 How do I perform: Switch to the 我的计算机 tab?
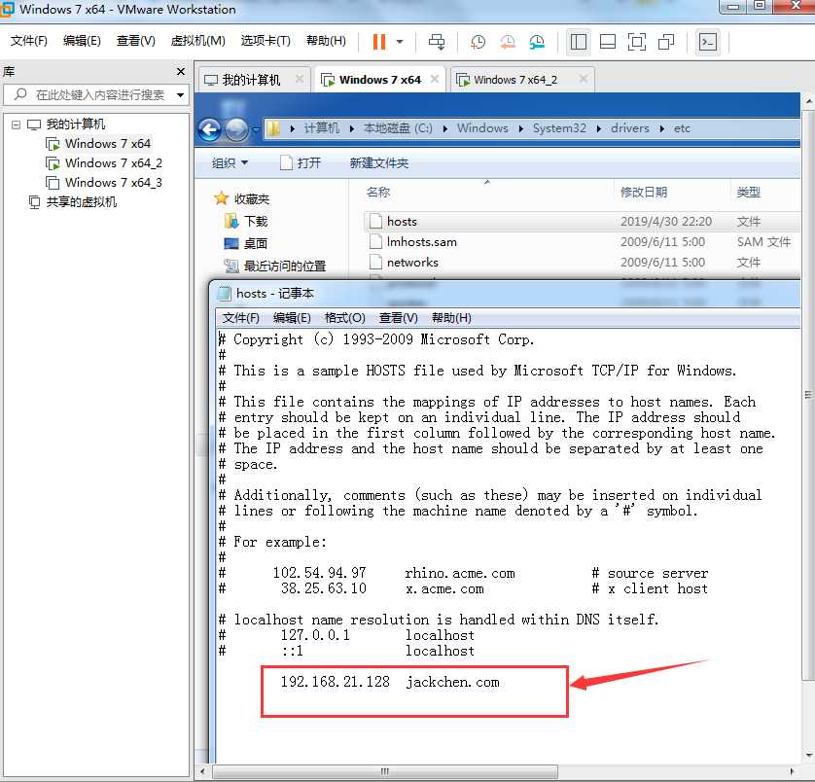click(251, 80)
